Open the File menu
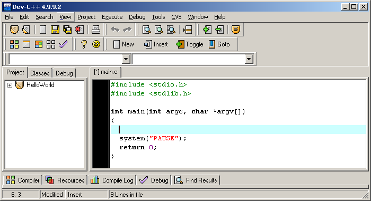Viewport: 371px width, 201px height. (9, 17)
